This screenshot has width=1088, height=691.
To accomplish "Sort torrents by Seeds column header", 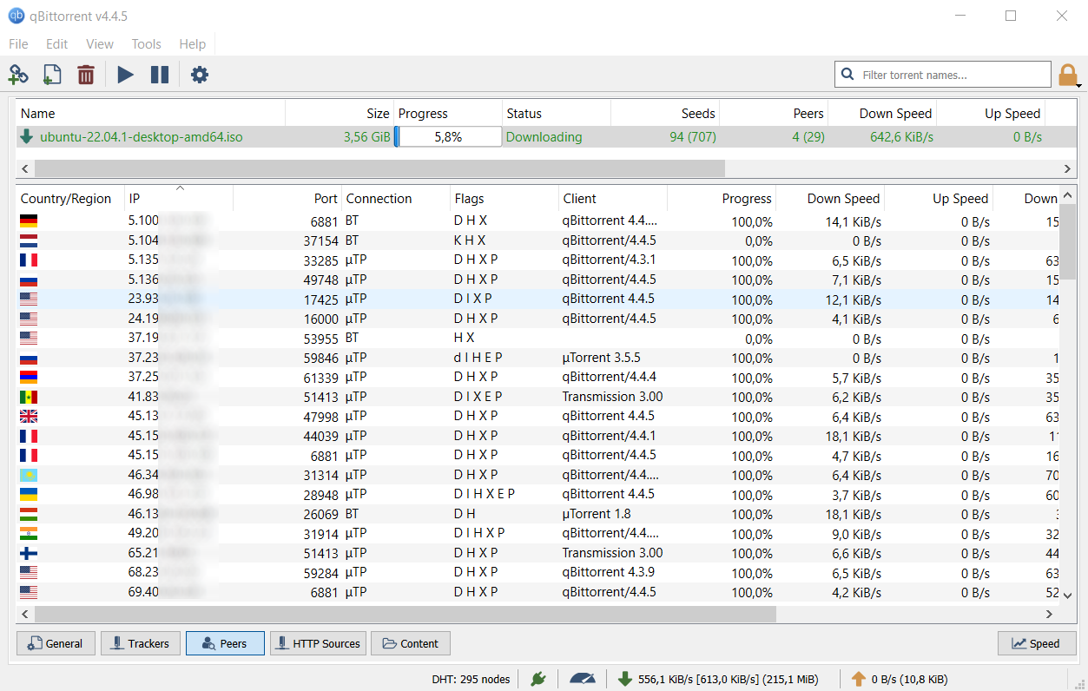I will point(665,113).
